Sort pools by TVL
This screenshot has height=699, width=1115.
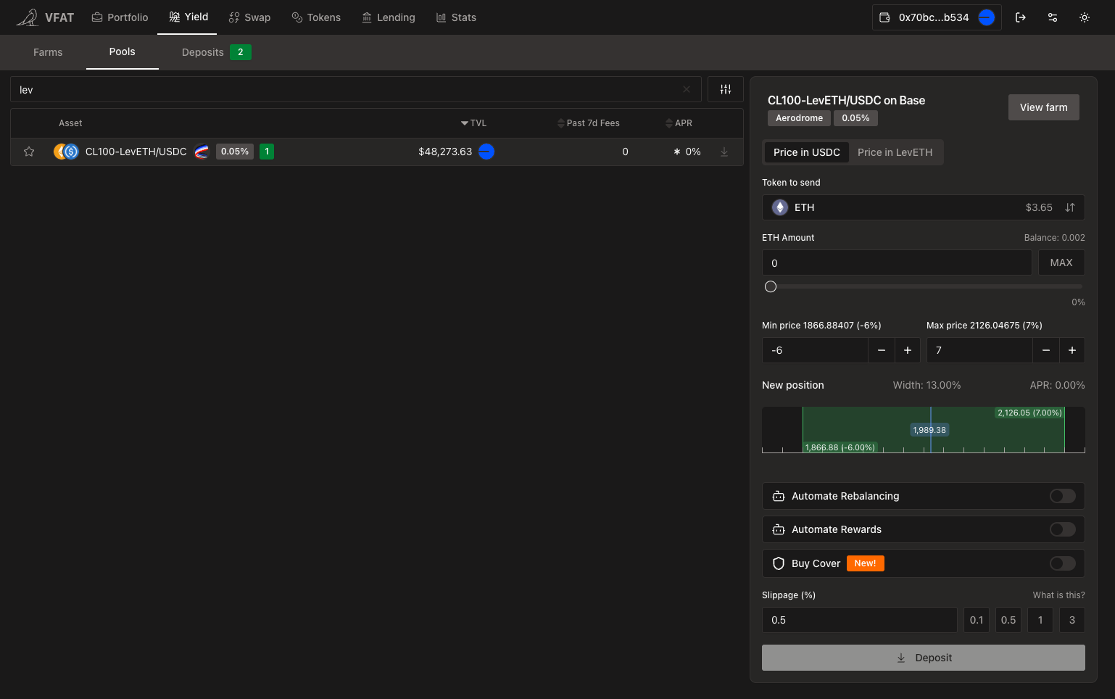pyautogui.click(x=473, y=123)
